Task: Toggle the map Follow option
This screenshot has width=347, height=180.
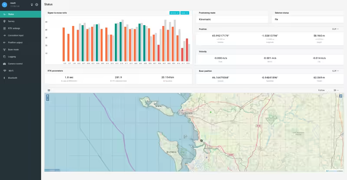Action: click(x=321, y=90)
